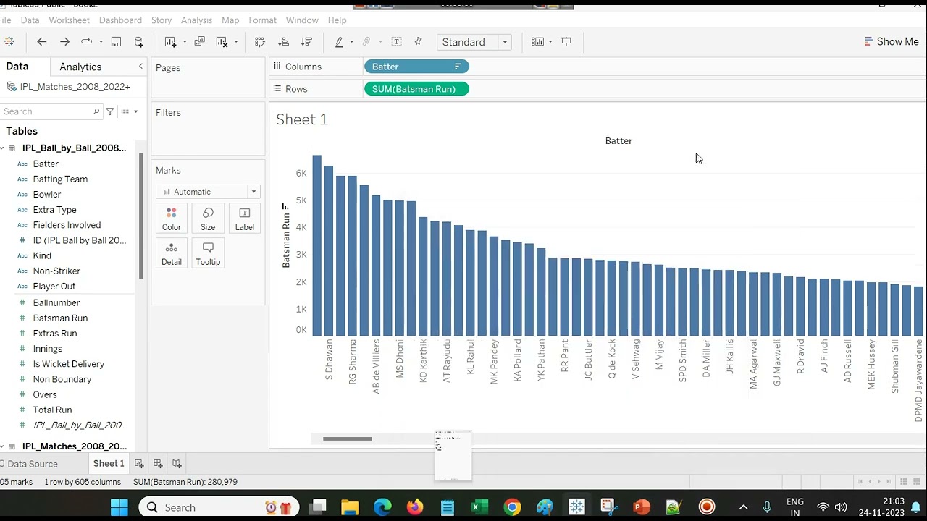Redo with the forward arrow icon

click(x=64, y=42)
